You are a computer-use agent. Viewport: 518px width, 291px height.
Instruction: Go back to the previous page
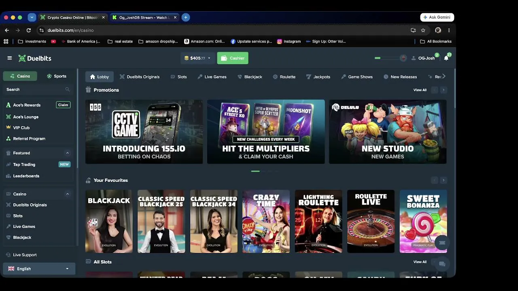7,30
